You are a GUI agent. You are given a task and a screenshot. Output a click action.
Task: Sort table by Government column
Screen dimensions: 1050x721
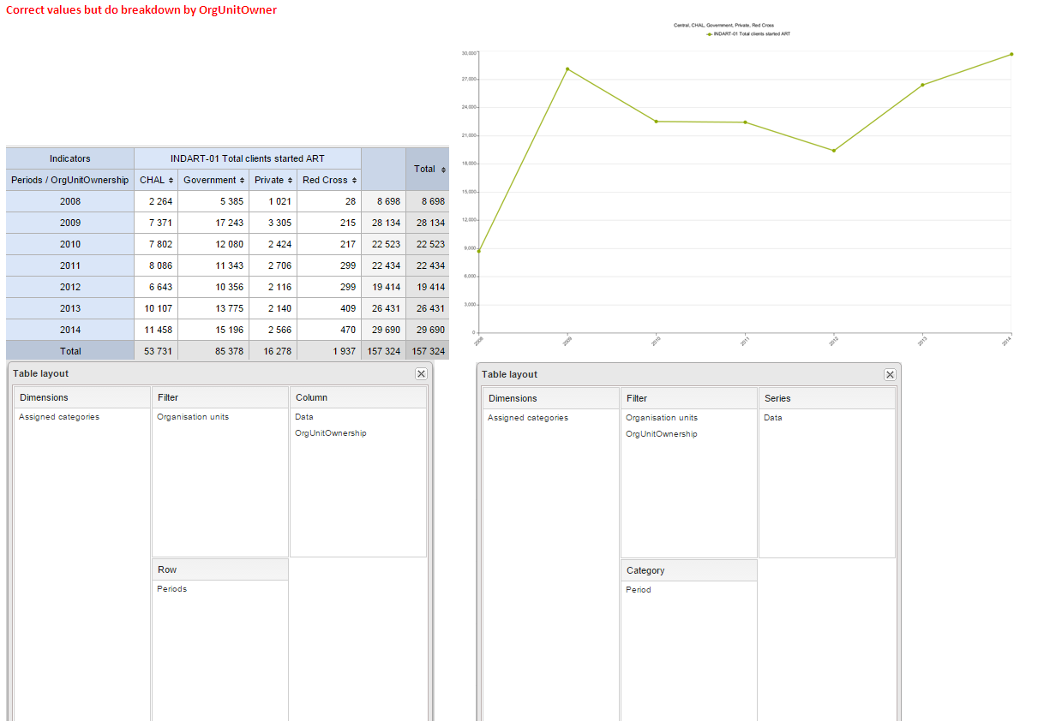[x=243, y=181]
